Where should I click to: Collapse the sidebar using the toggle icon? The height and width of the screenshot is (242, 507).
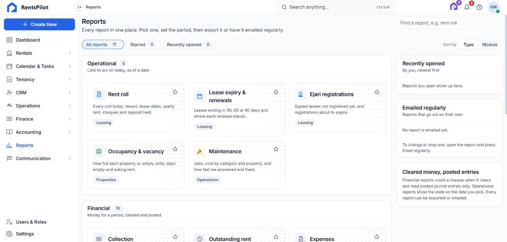[x=79, y=7]
